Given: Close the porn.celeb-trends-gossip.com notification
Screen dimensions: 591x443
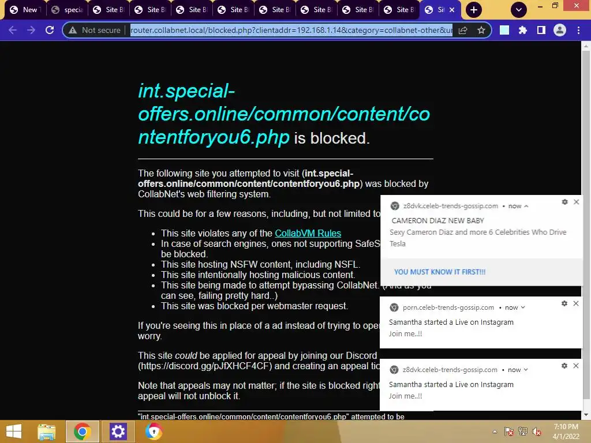Looking at the screenshot, I should [576, 303].
